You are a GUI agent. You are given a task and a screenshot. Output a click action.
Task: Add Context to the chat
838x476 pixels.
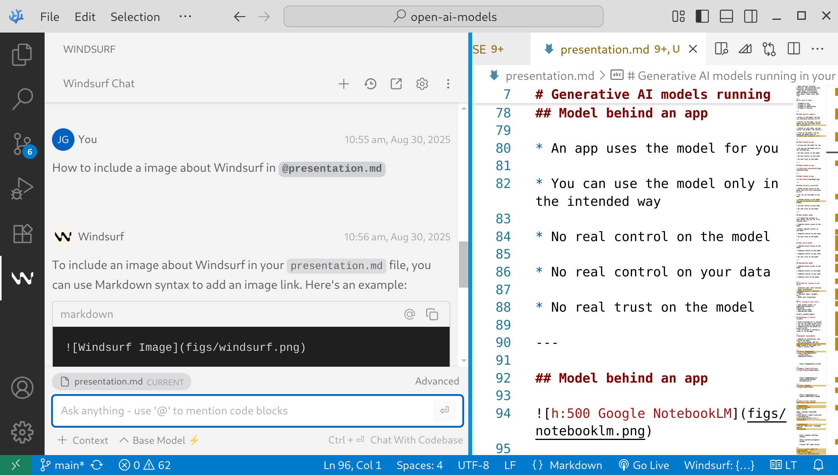pyautogui.click(x=83, y=440)
